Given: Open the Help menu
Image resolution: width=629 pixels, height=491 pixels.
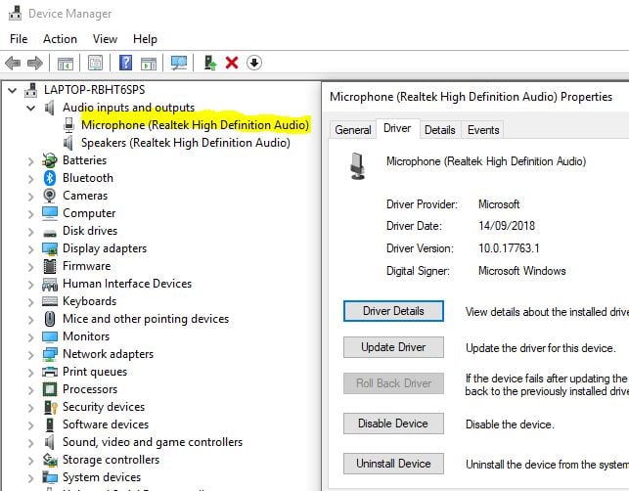Looking at the screenshot, I should click(x=145, y=39).
